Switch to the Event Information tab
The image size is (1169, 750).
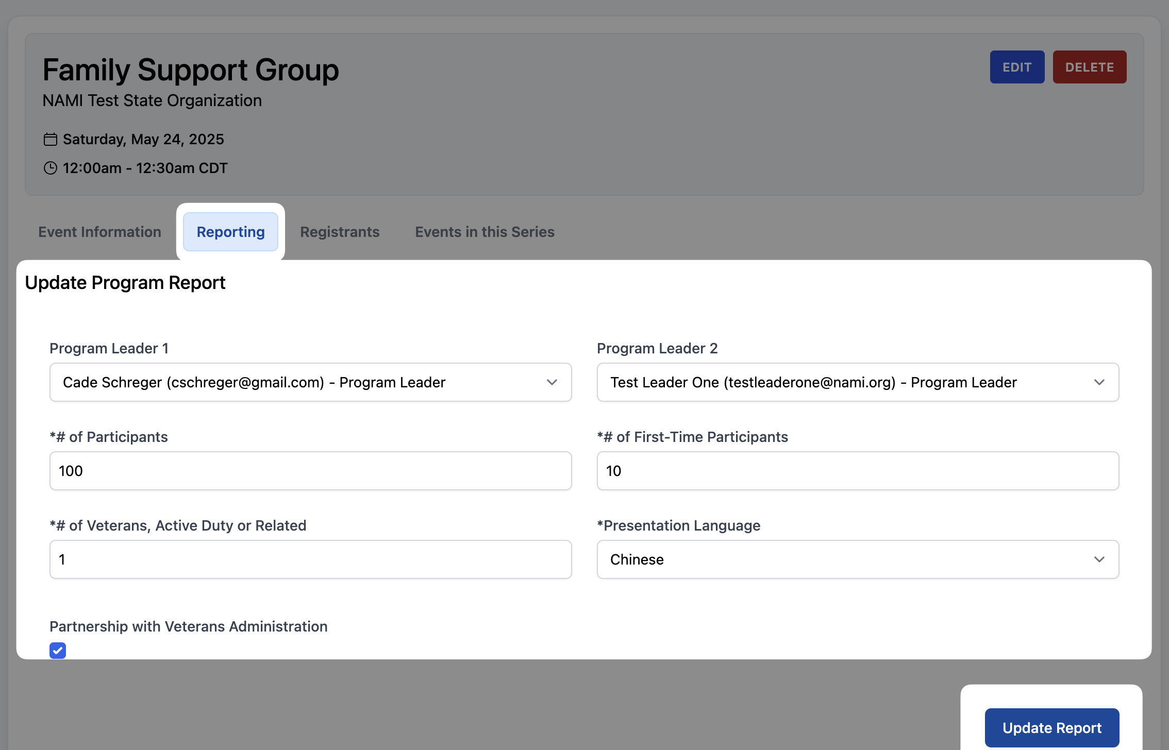coord(99,232)
